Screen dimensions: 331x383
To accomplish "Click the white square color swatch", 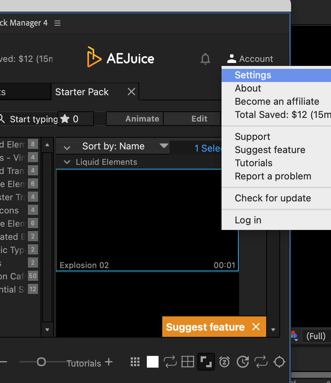I will coord(153,362).
